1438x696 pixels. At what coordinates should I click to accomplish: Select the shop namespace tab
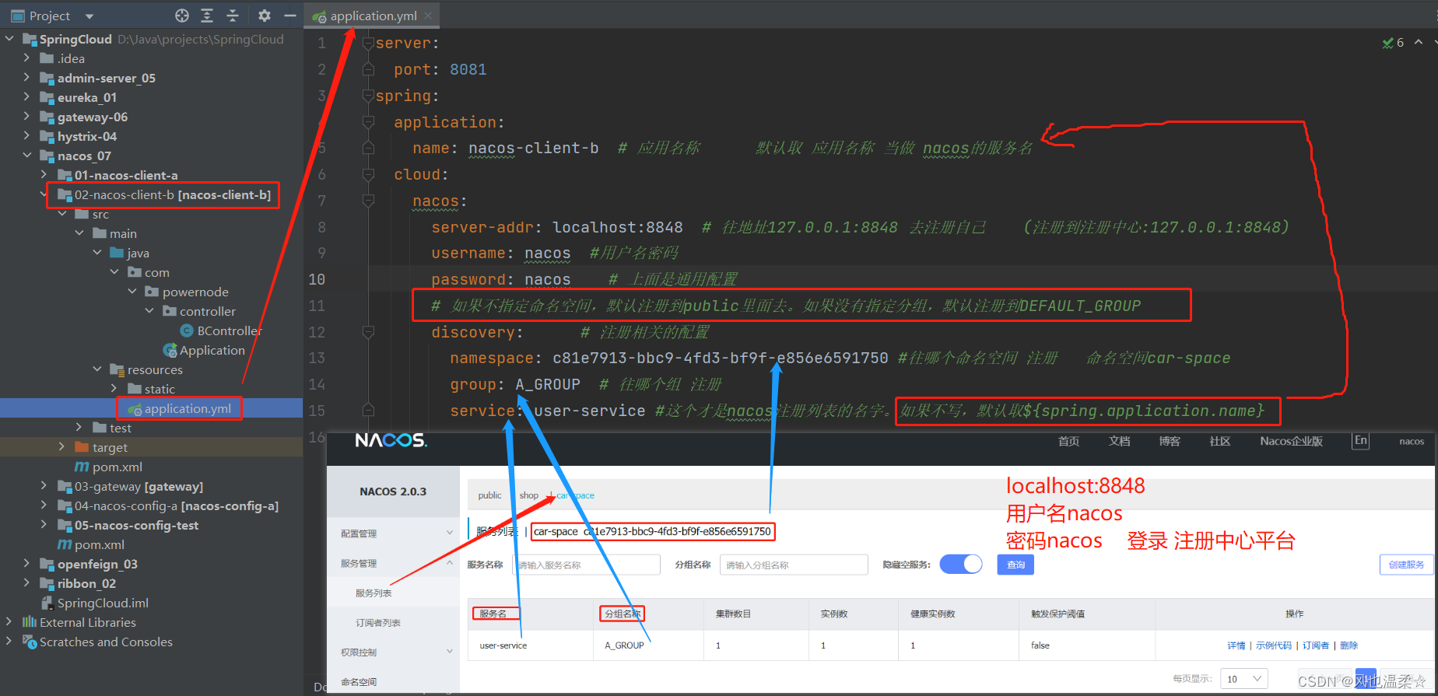(x=529, y=495)
